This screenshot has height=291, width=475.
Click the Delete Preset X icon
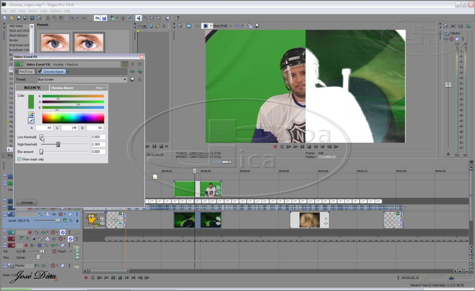(140, 79)
